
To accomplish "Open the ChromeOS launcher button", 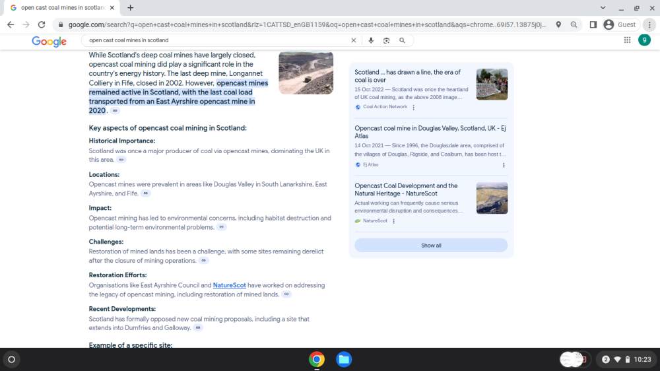I will tap(12, 360).
